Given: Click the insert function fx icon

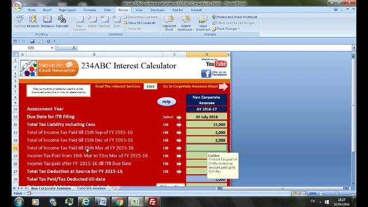Looking at the screenshot, I should (x=74, y=48).
